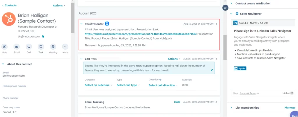Screen dimensions: 298x117
Task: Create a Note for the contact
Action: (x=4, y=47)
